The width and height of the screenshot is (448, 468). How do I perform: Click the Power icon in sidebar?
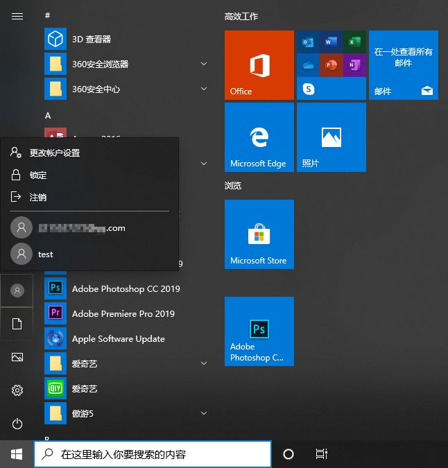[x=17, y=424]
